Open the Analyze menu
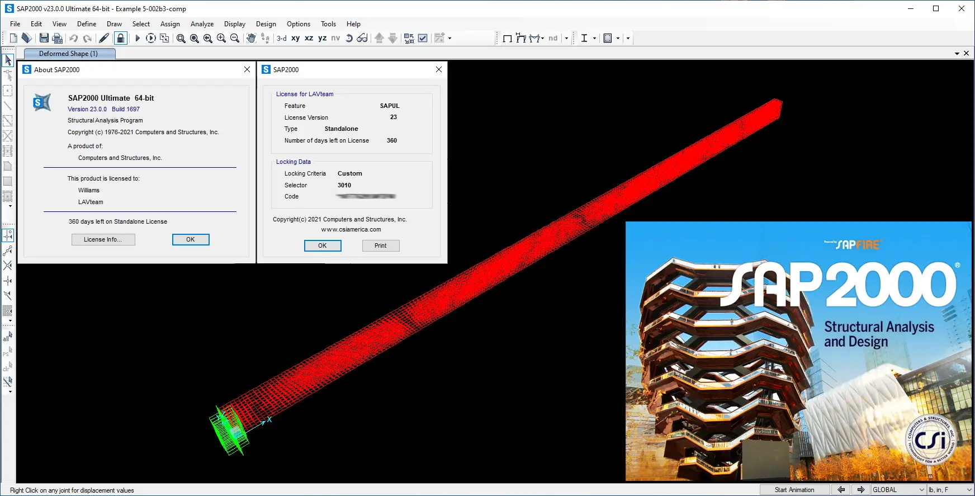Screen dimensions: 975x496 202,24
